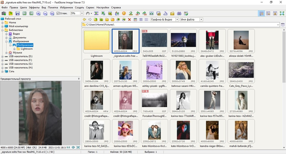The image size is (286, 154).
Task: Click the scanner icon in the toolbar
Action: tap(166, 13)
